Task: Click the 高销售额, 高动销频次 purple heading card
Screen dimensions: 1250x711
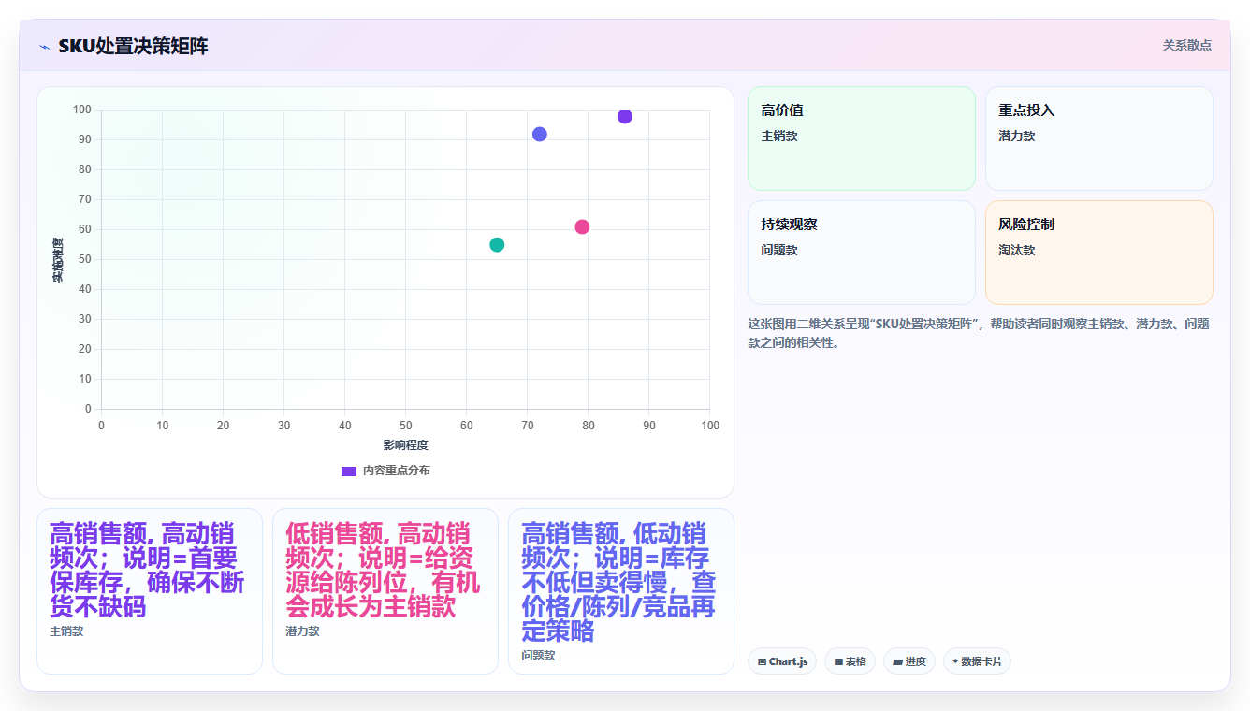Action: [x=150, y=590]
